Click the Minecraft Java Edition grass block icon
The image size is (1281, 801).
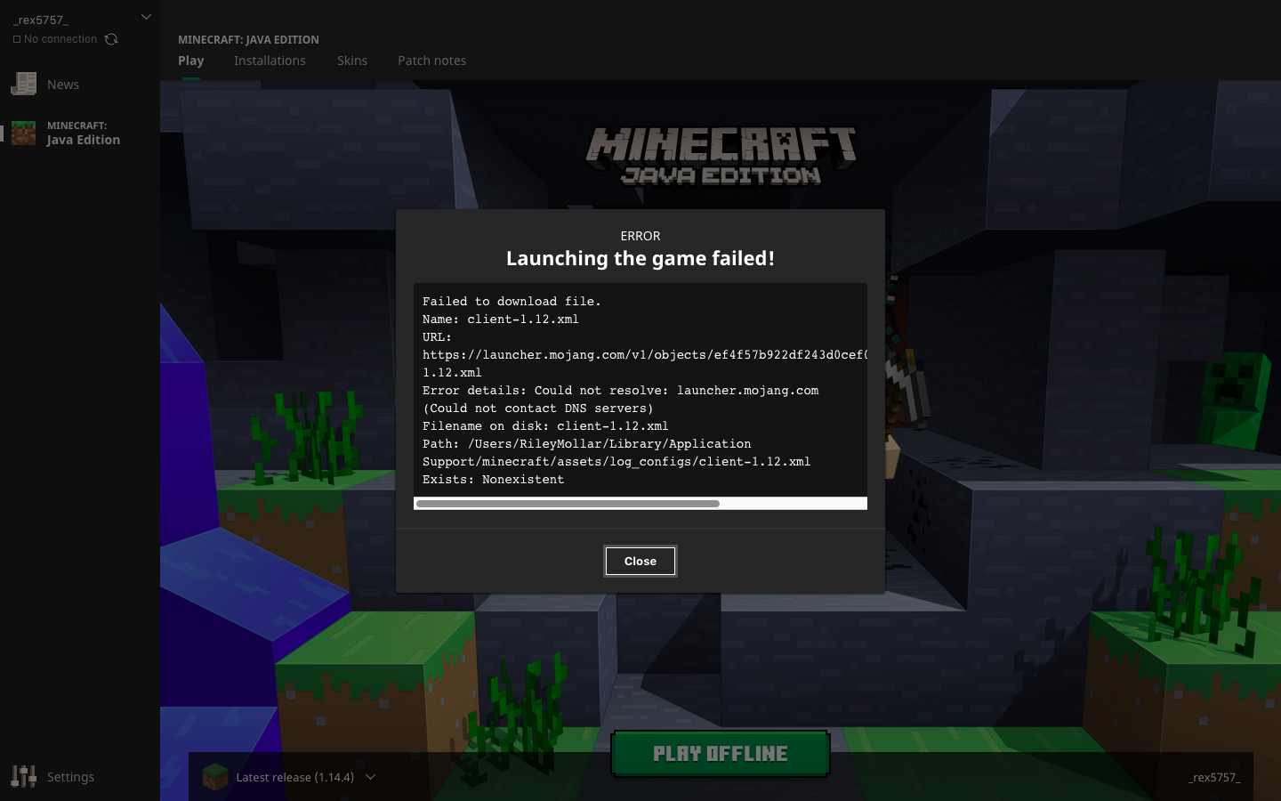click(24, 133)
